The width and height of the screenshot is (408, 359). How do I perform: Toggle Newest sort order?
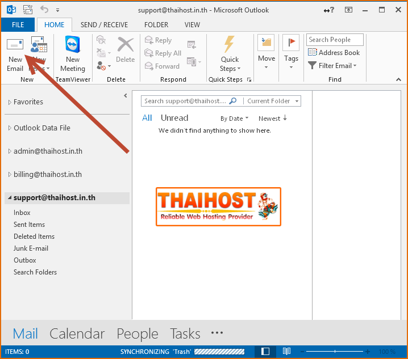tap(272, 119)
